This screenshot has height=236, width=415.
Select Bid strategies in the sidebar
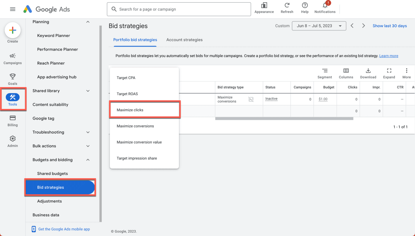(60, 187)
